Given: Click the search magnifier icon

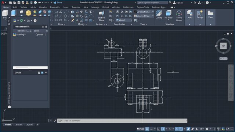Looking at the screenshot, I should click(170, 3).
